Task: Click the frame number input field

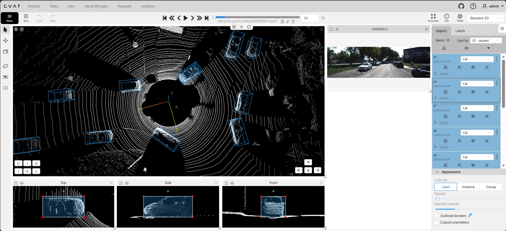Action: tap(310, 18)
